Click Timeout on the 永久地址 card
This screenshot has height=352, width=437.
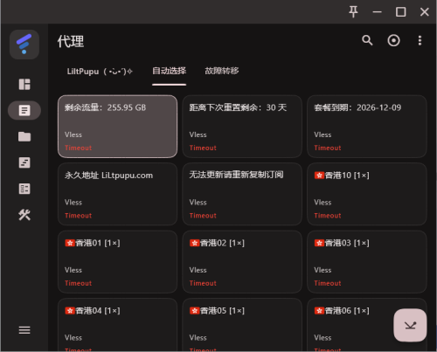[78, 216]
